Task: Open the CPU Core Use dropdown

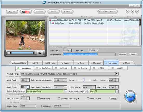Action: [28, 98]
